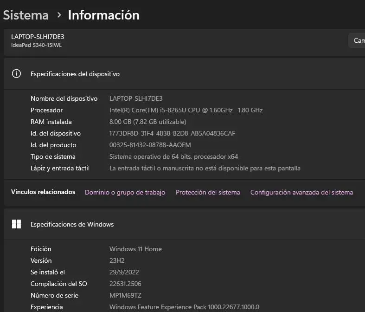Select the serial number MP1M69TZ
The image size is (365, 312).
125,296
